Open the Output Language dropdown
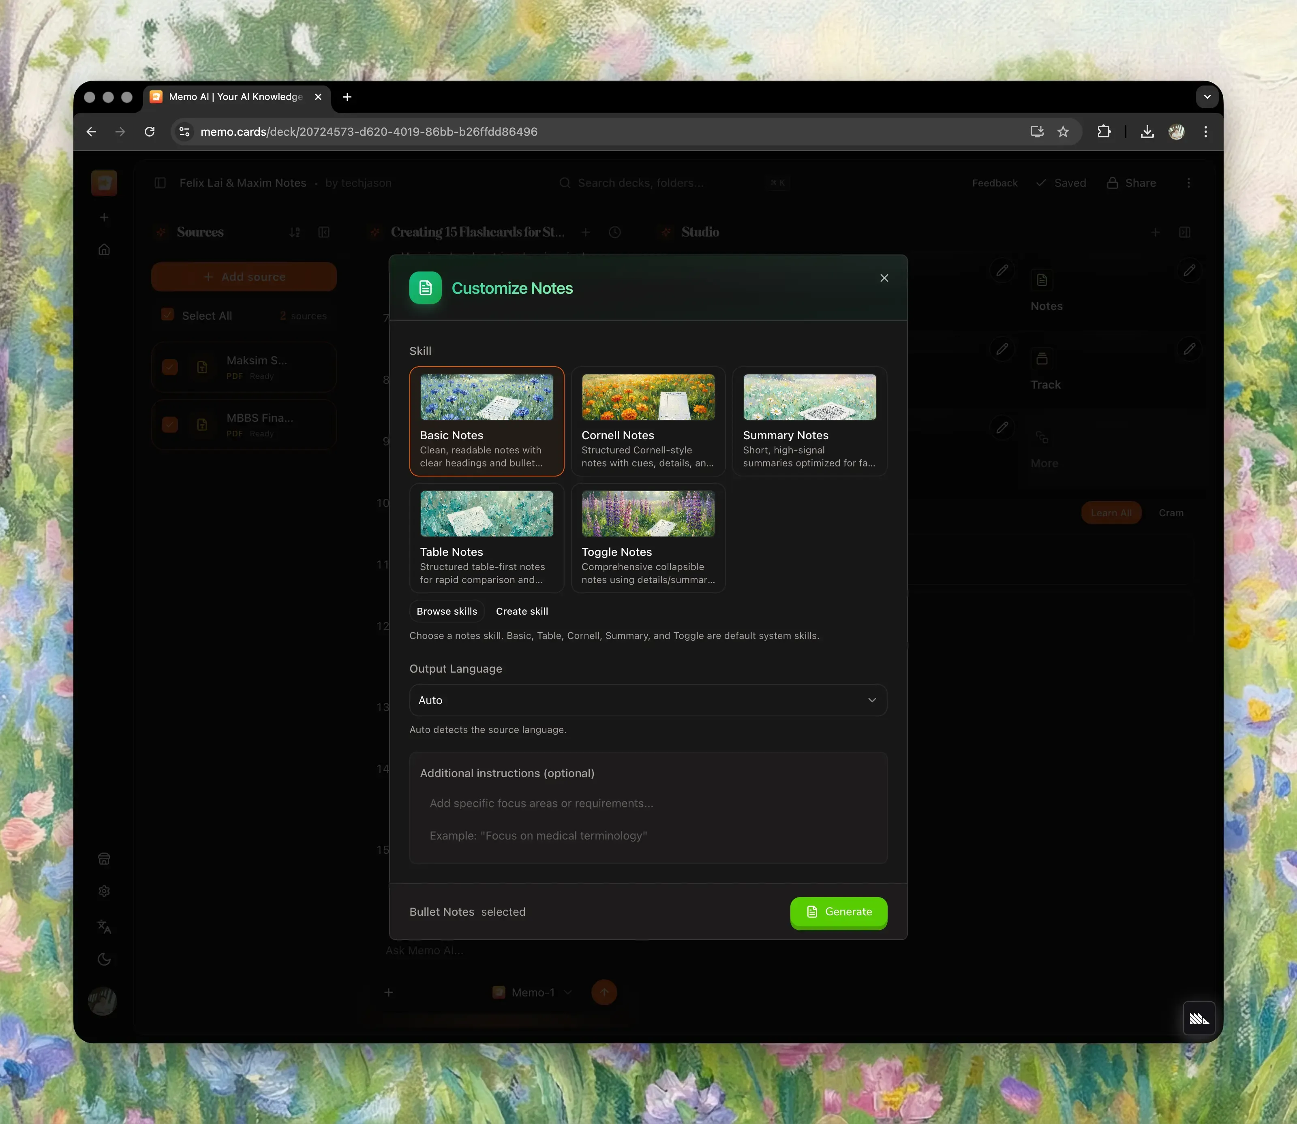The image size is (1297, 1124). pos(648,700)
